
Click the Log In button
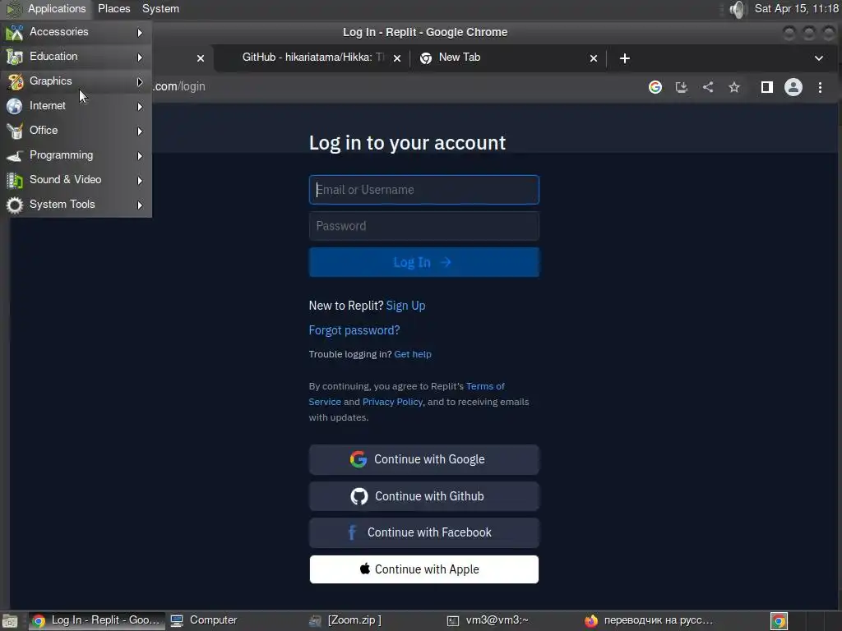(x=423, y=262)
